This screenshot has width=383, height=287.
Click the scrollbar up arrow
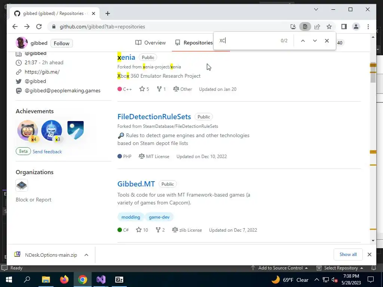373,37
